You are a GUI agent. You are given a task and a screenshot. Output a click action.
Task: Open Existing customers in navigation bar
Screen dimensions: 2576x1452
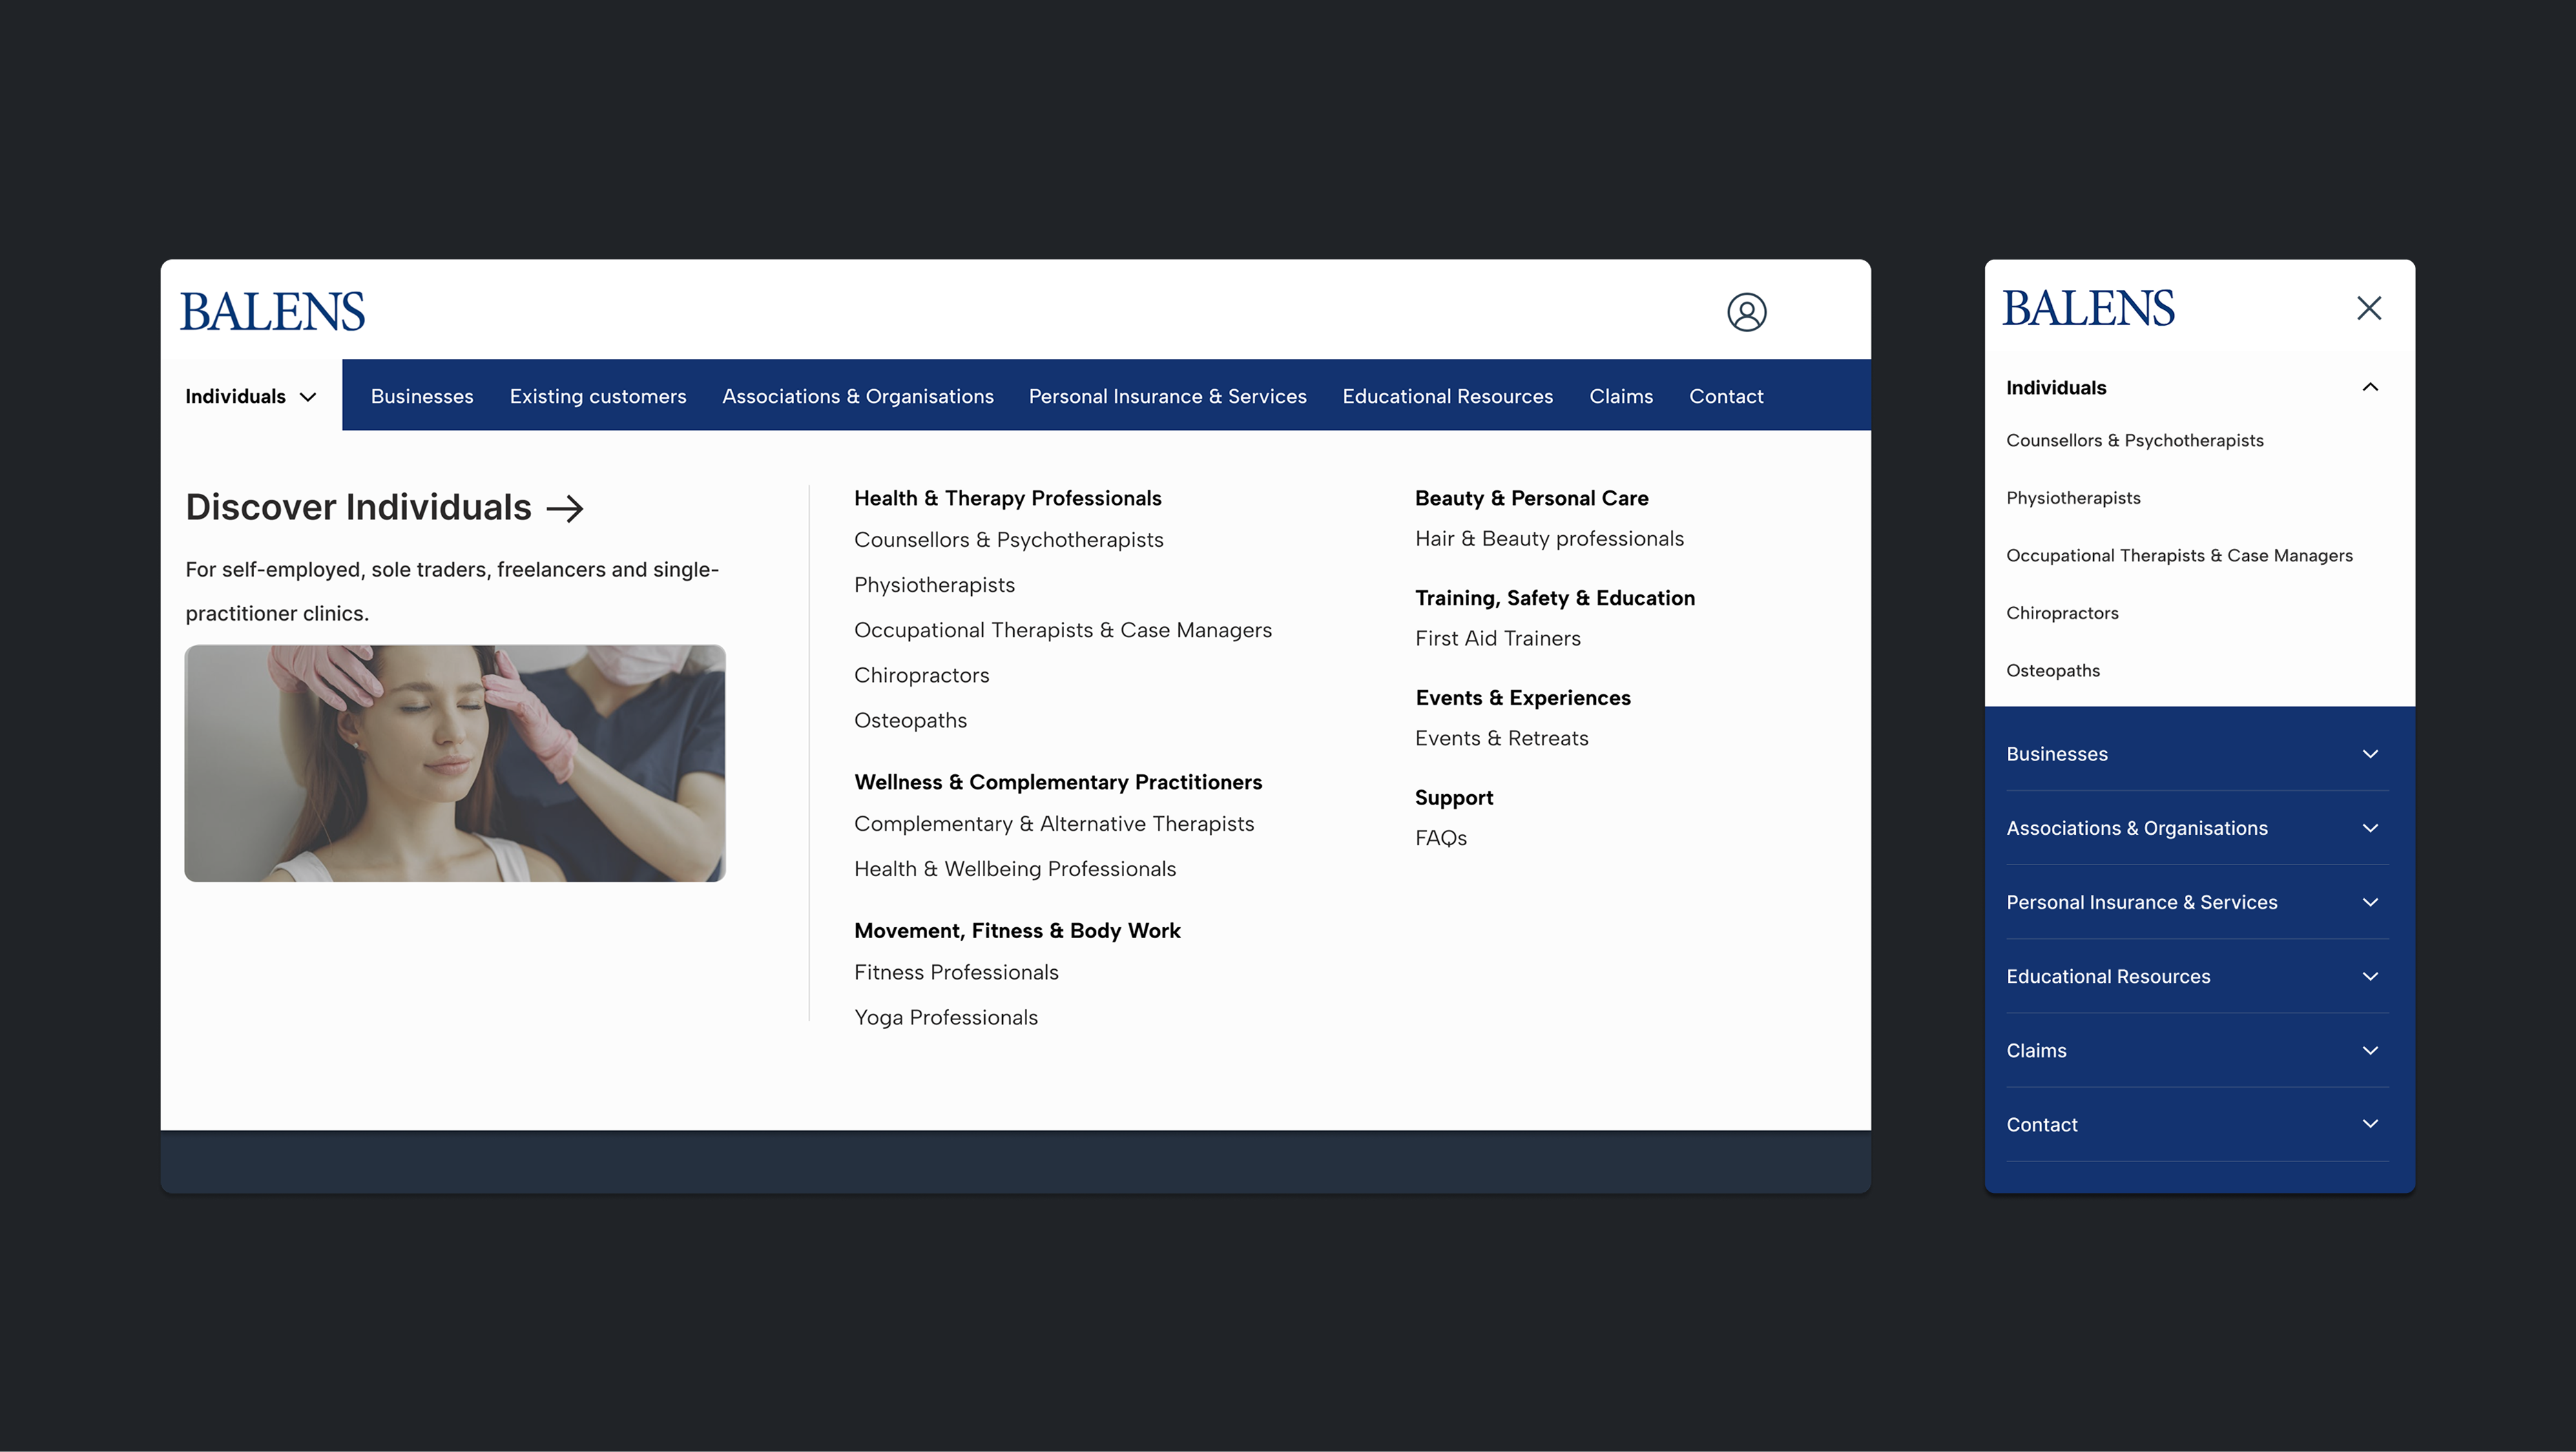tap(597, 396)
